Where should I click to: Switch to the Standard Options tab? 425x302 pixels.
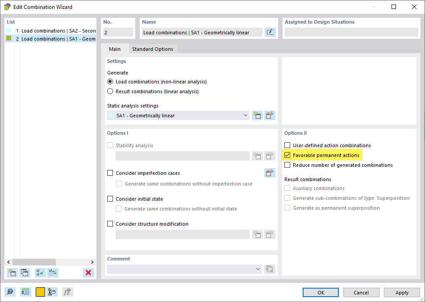[153, 49]
